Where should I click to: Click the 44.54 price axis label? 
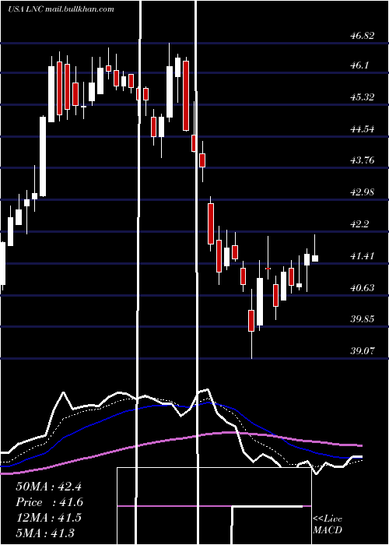point(363,129)
